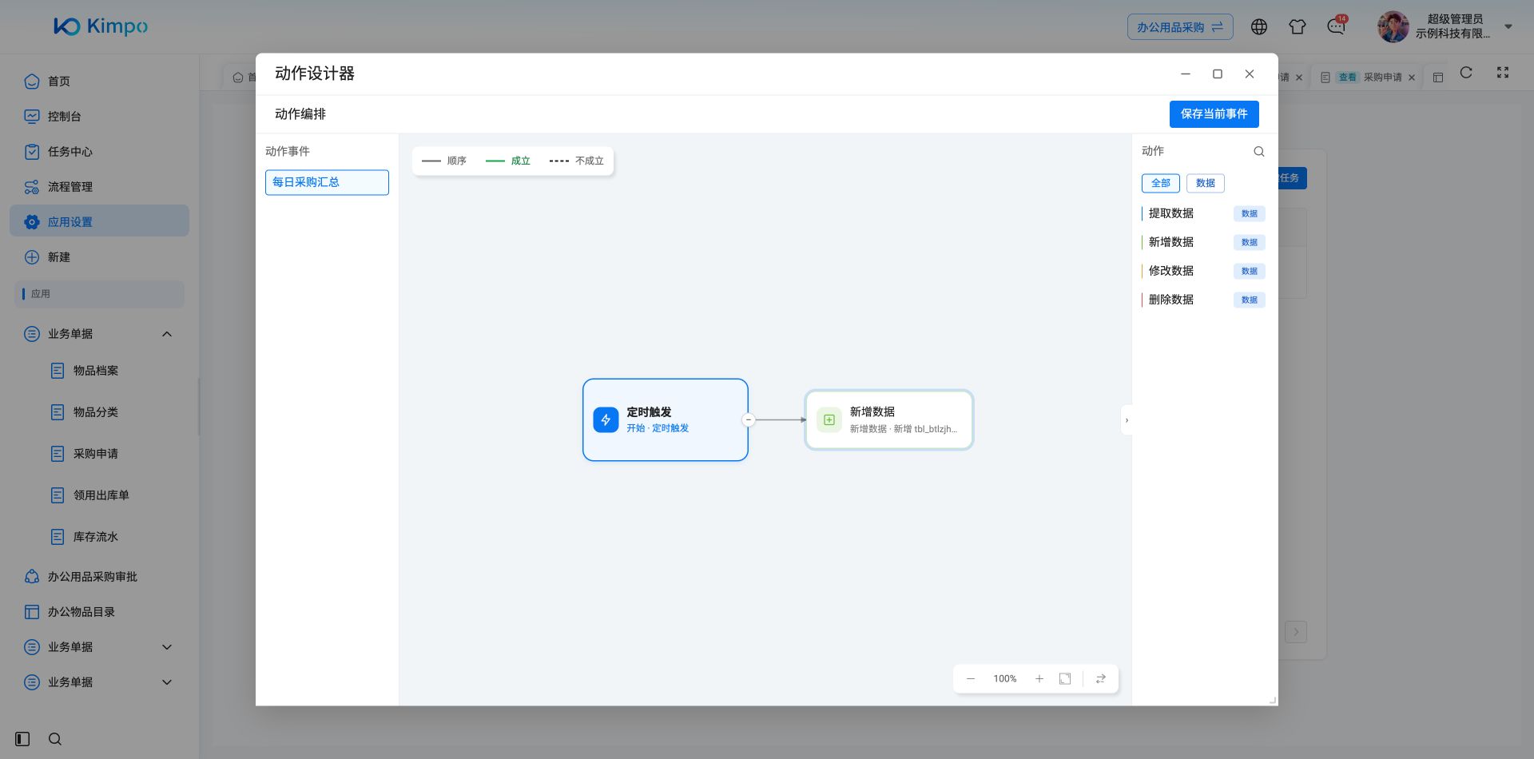This screenshot has height=759, width=1534.
Task: Open the 超级管理员 user dropdown
Action: (1508, 26)
